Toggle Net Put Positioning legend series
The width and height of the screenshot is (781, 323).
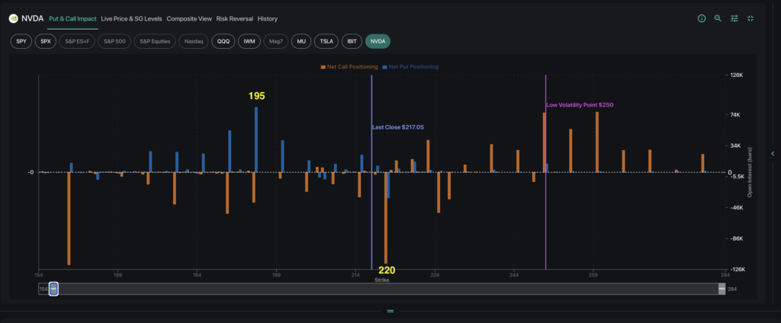pos(410,67)
